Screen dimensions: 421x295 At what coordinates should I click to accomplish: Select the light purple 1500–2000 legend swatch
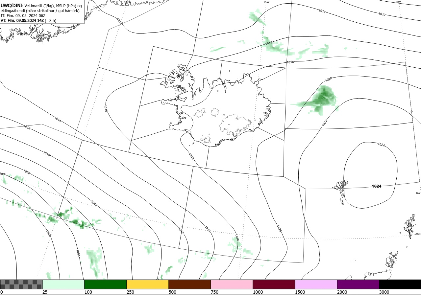316,284
